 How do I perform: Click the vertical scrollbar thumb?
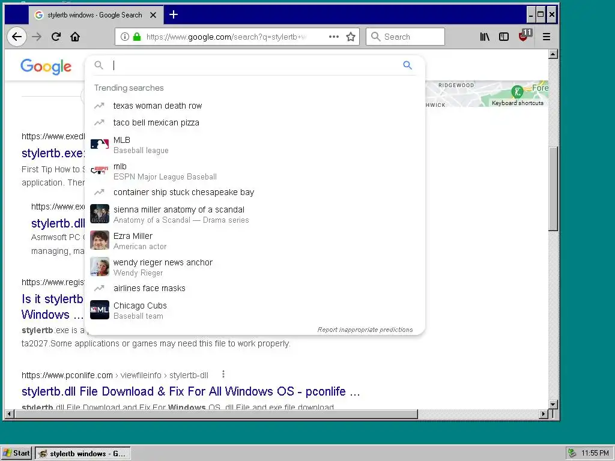[x=553, y=189]
